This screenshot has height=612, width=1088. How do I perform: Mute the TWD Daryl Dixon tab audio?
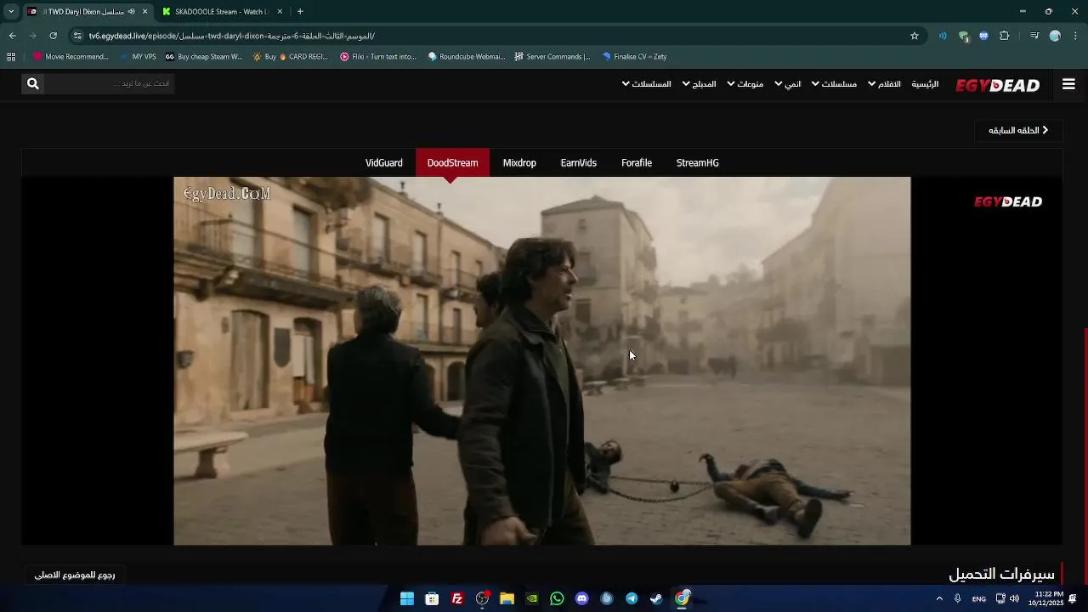pos(131,12)
